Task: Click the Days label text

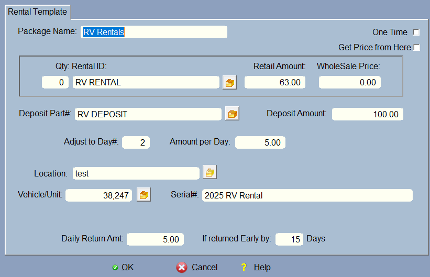Action: coord(316,238)
